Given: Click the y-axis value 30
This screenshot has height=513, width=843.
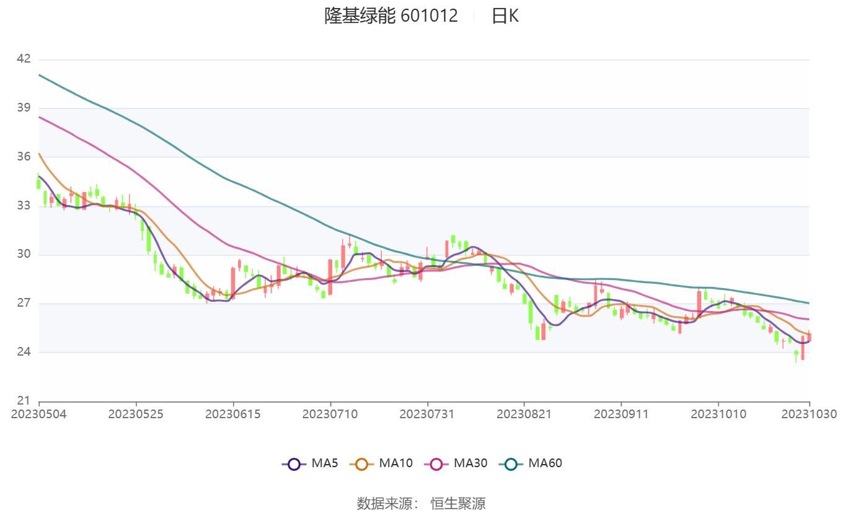Looking at the screenshot, I should (24, 254).
